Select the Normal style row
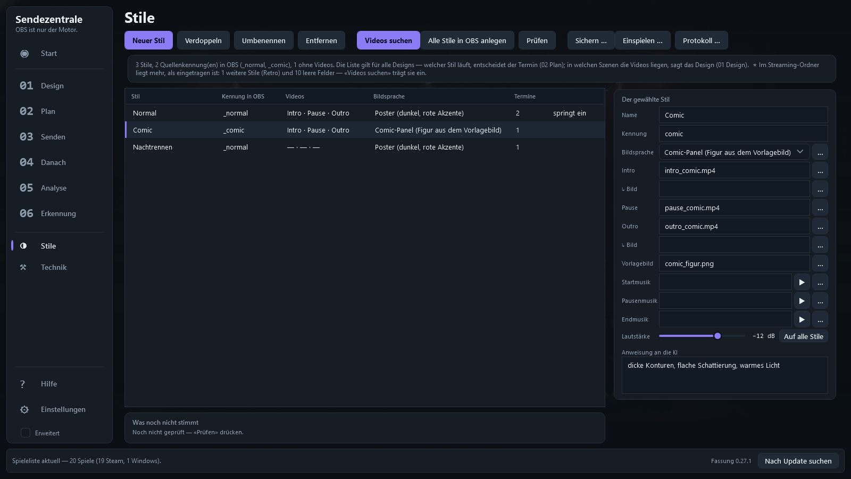This screenshot has height=479, width=851. click(x=365, y=113)
